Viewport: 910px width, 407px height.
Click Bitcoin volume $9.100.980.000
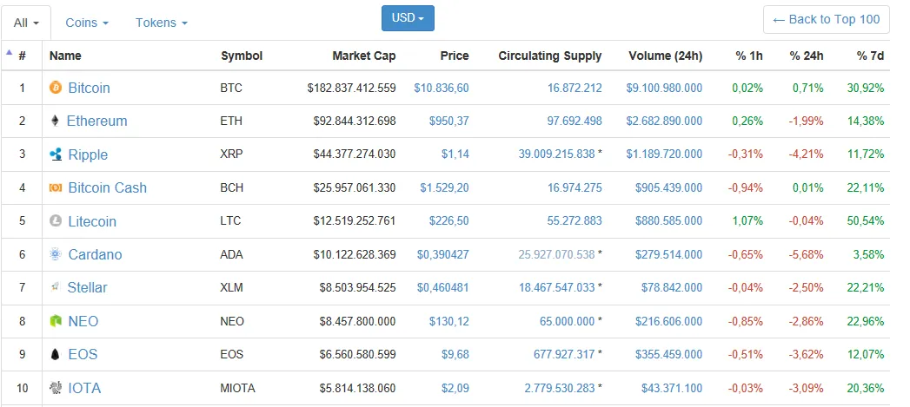tap(664, 89)
